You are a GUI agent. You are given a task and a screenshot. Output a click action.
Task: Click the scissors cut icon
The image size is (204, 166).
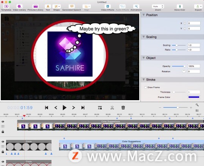(112, 108)
